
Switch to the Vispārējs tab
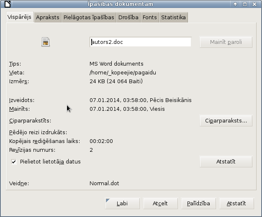(x=19, y=17)
